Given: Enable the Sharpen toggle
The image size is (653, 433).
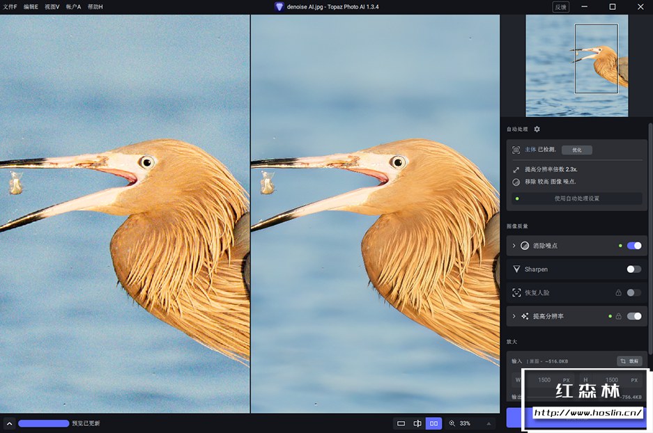Looking at the screenshot, I should click(633, 269).
